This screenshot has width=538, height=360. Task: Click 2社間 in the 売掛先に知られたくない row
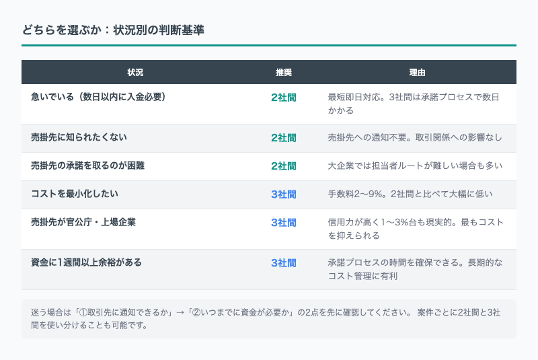point(283,138)
